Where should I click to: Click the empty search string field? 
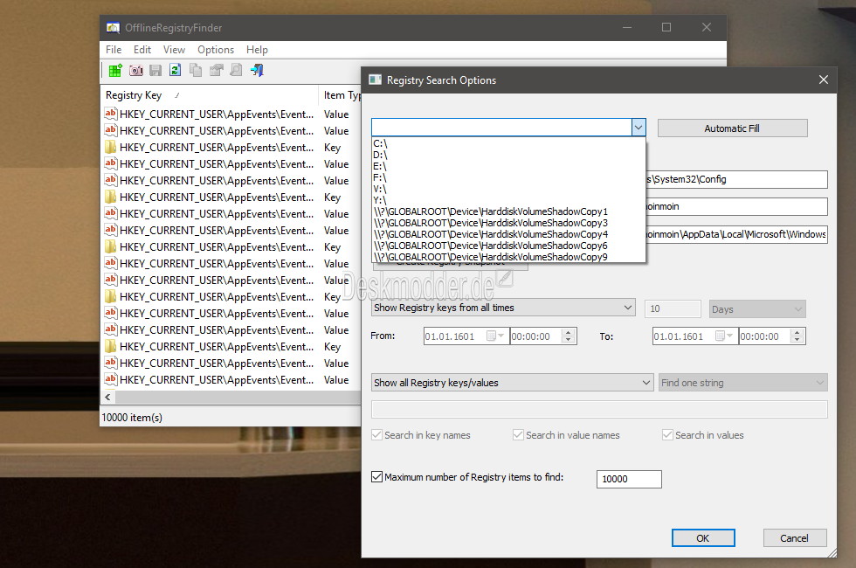point(599,409)
